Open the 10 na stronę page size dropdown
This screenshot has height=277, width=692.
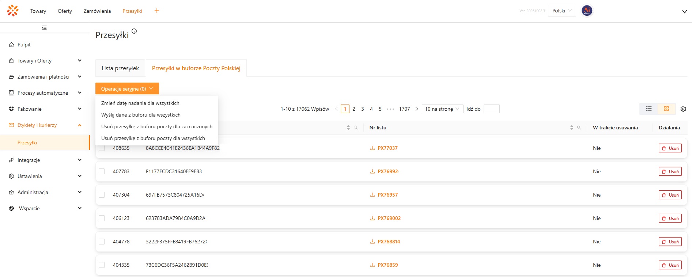[442, 109]
